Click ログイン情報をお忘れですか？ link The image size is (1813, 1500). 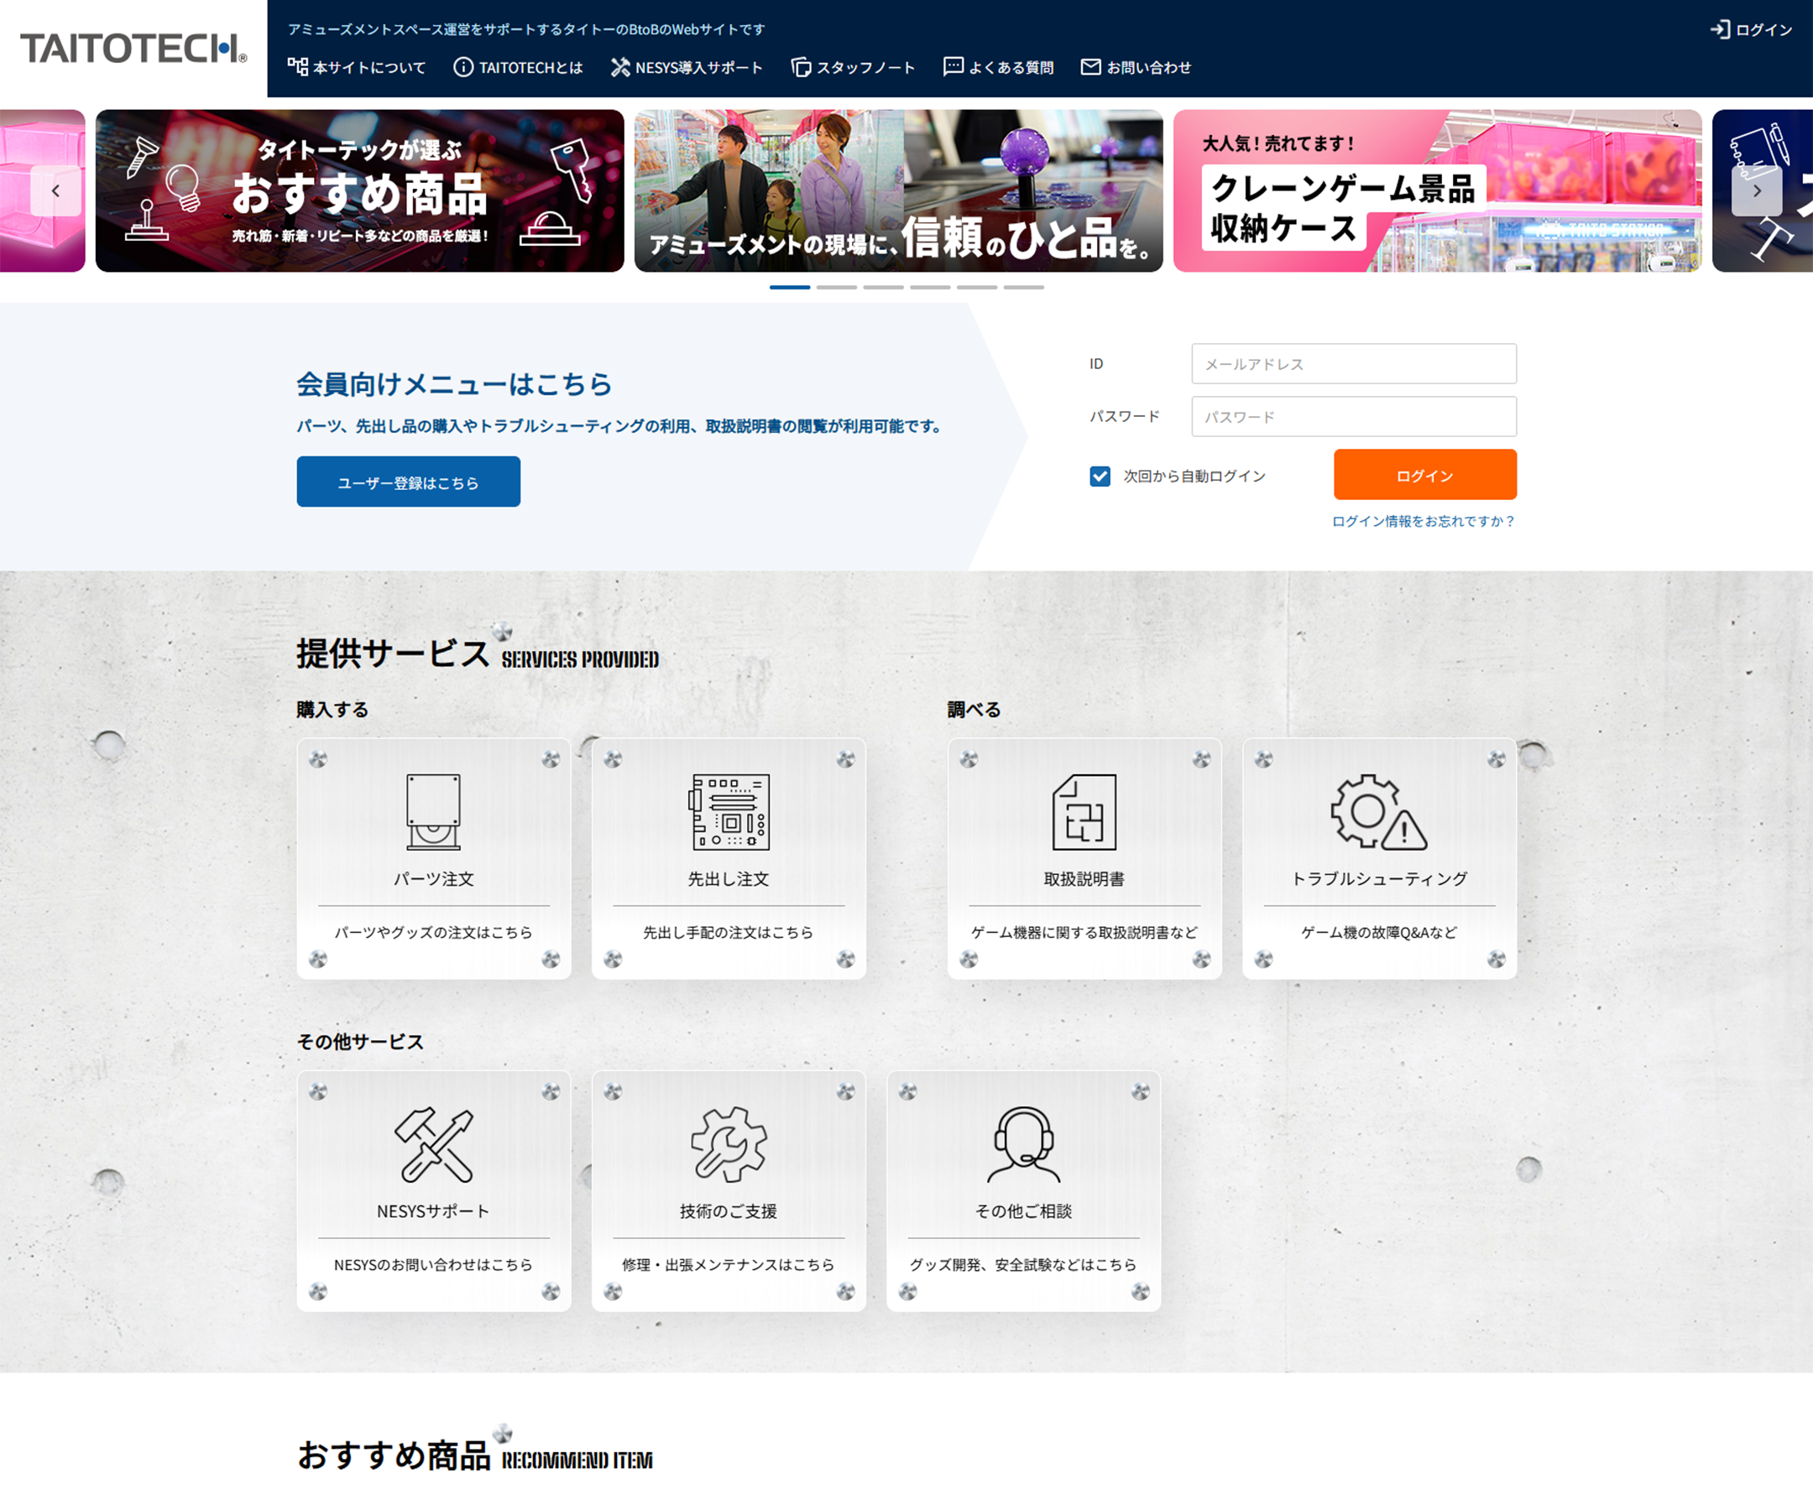1424,521
